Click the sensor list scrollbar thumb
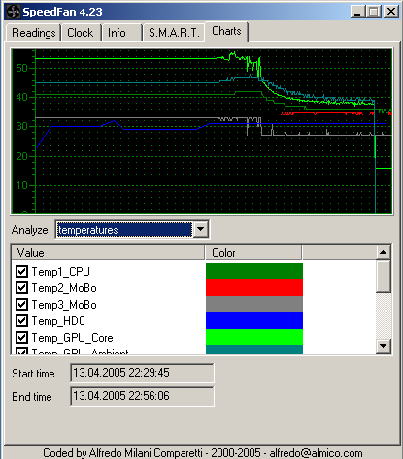403x459 pixels. [x=384, y=277]
